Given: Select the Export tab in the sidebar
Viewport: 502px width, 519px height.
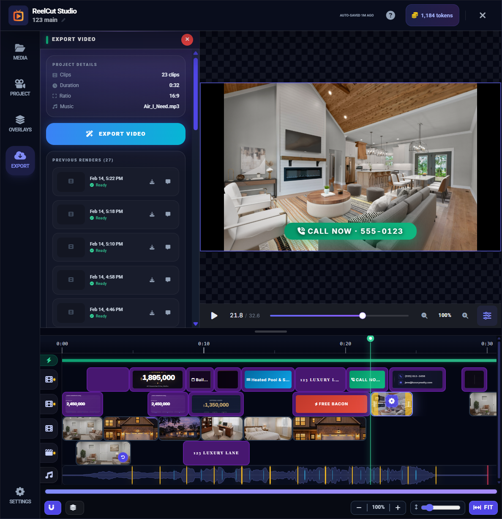Looking at the screenshot, I should point(20,160).
